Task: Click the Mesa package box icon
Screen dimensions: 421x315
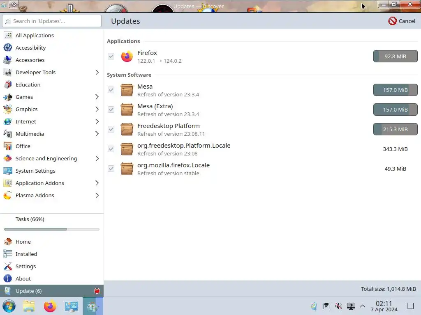Action: 127,90
